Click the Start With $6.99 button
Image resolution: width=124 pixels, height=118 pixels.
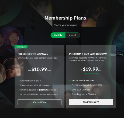(x=91, y=102)
